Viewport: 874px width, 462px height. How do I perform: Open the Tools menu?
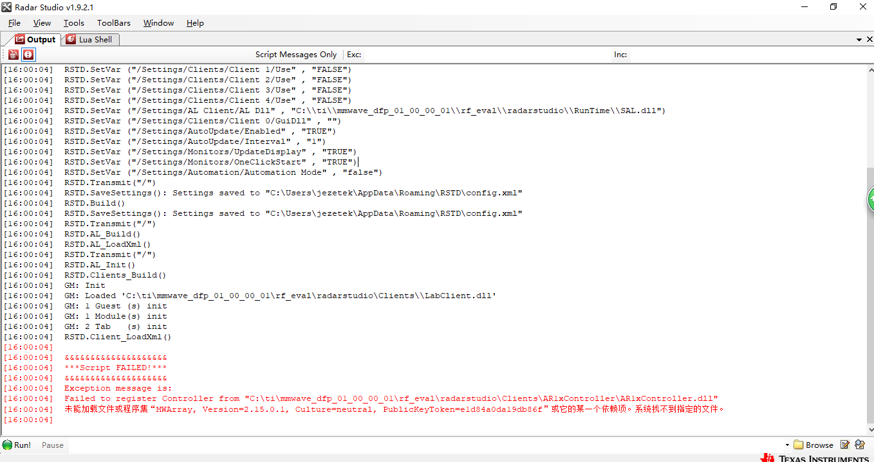73,22
